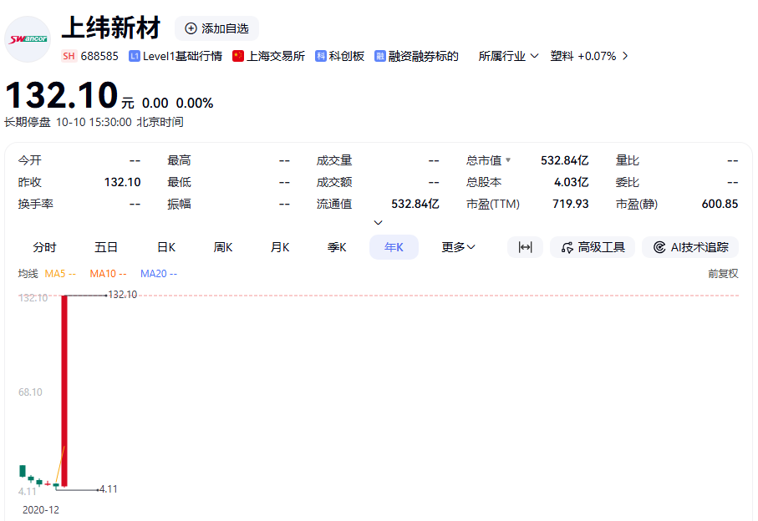This screenshot has width=758, height=521.
Task: Click the stock code 688585
Action: click(x=99, y=56)
